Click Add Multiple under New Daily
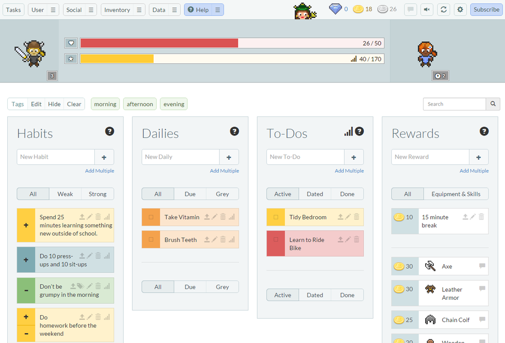Image resolution: width=505 pixels, height=343 pixels. click(x=224, y=171)
